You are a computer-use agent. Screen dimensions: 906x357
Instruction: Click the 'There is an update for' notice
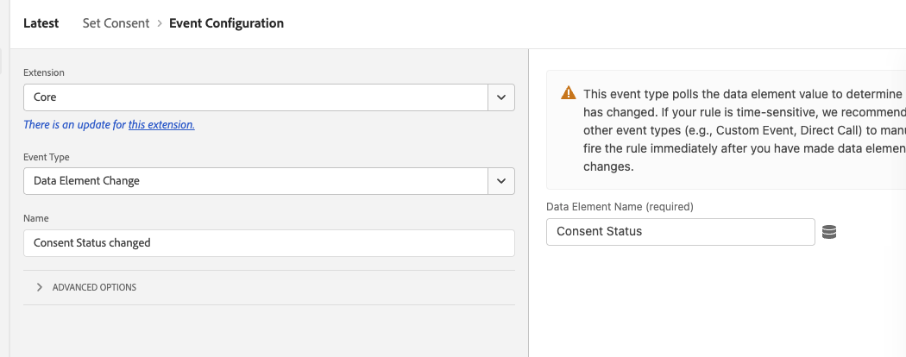pyautogui.click(x=75, y=124)
